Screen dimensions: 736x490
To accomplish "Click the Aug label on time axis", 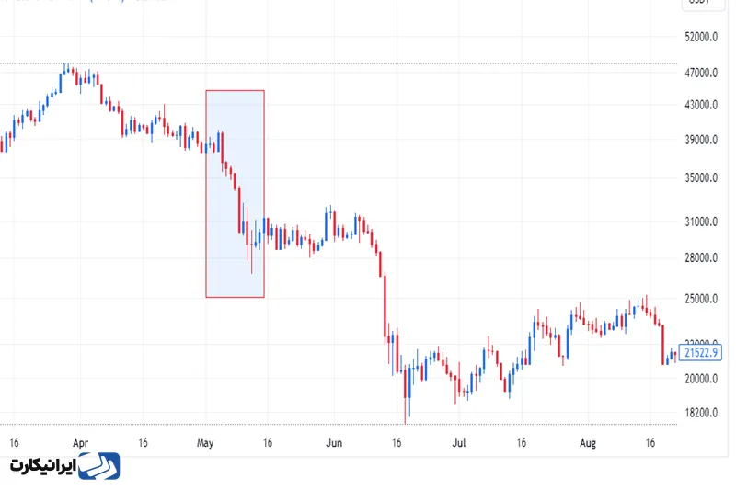I will [x=588, y=443].
